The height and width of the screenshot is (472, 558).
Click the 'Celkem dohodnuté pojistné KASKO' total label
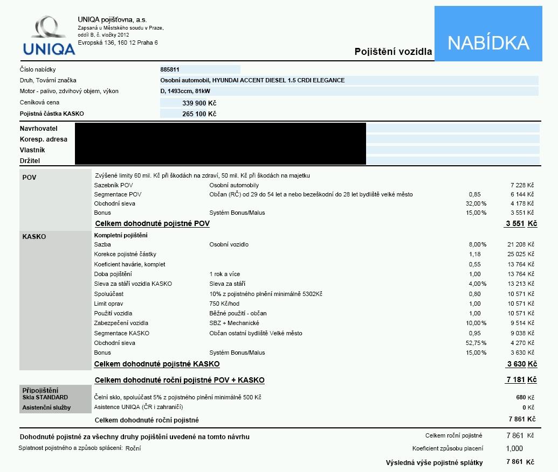pyautogui.click(x=157, y=364)
